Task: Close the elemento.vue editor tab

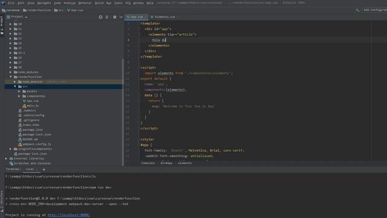Action: click(178, 17)
